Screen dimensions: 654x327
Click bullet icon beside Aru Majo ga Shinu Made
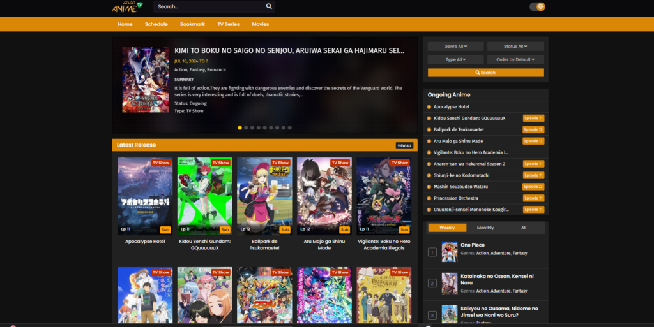tap(429, 141)
